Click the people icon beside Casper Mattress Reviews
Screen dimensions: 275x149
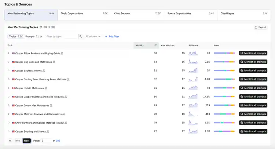63,114
